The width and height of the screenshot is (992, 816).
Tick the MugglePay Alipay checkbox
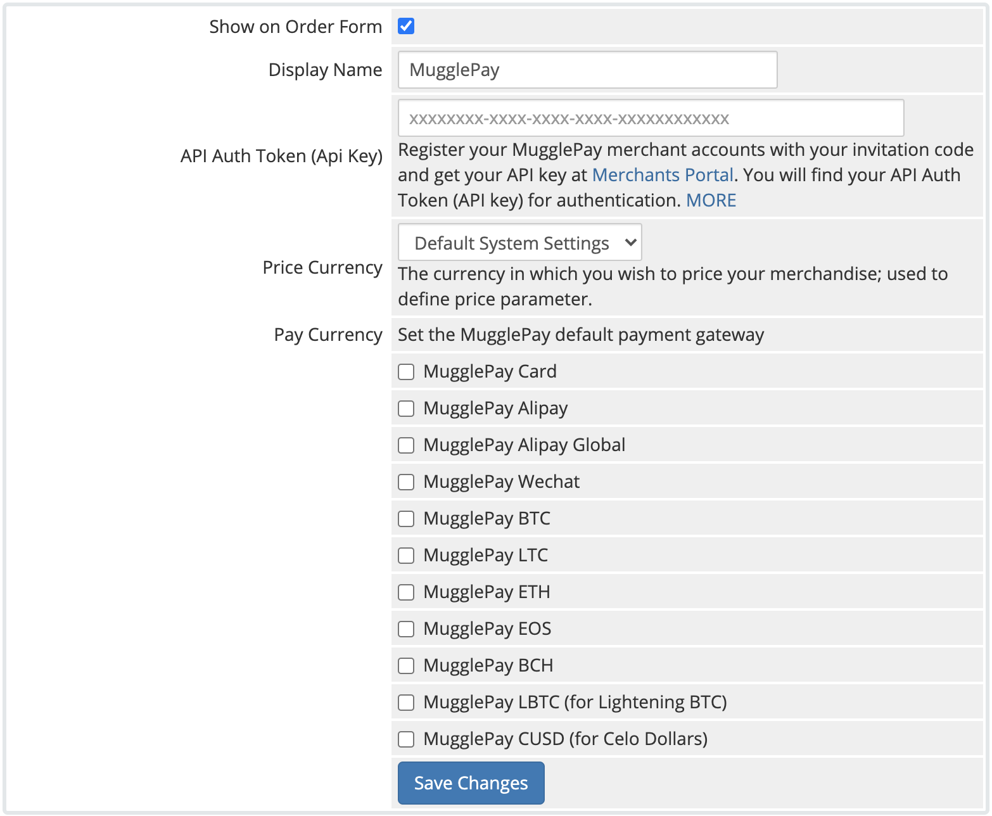[406, 409]
